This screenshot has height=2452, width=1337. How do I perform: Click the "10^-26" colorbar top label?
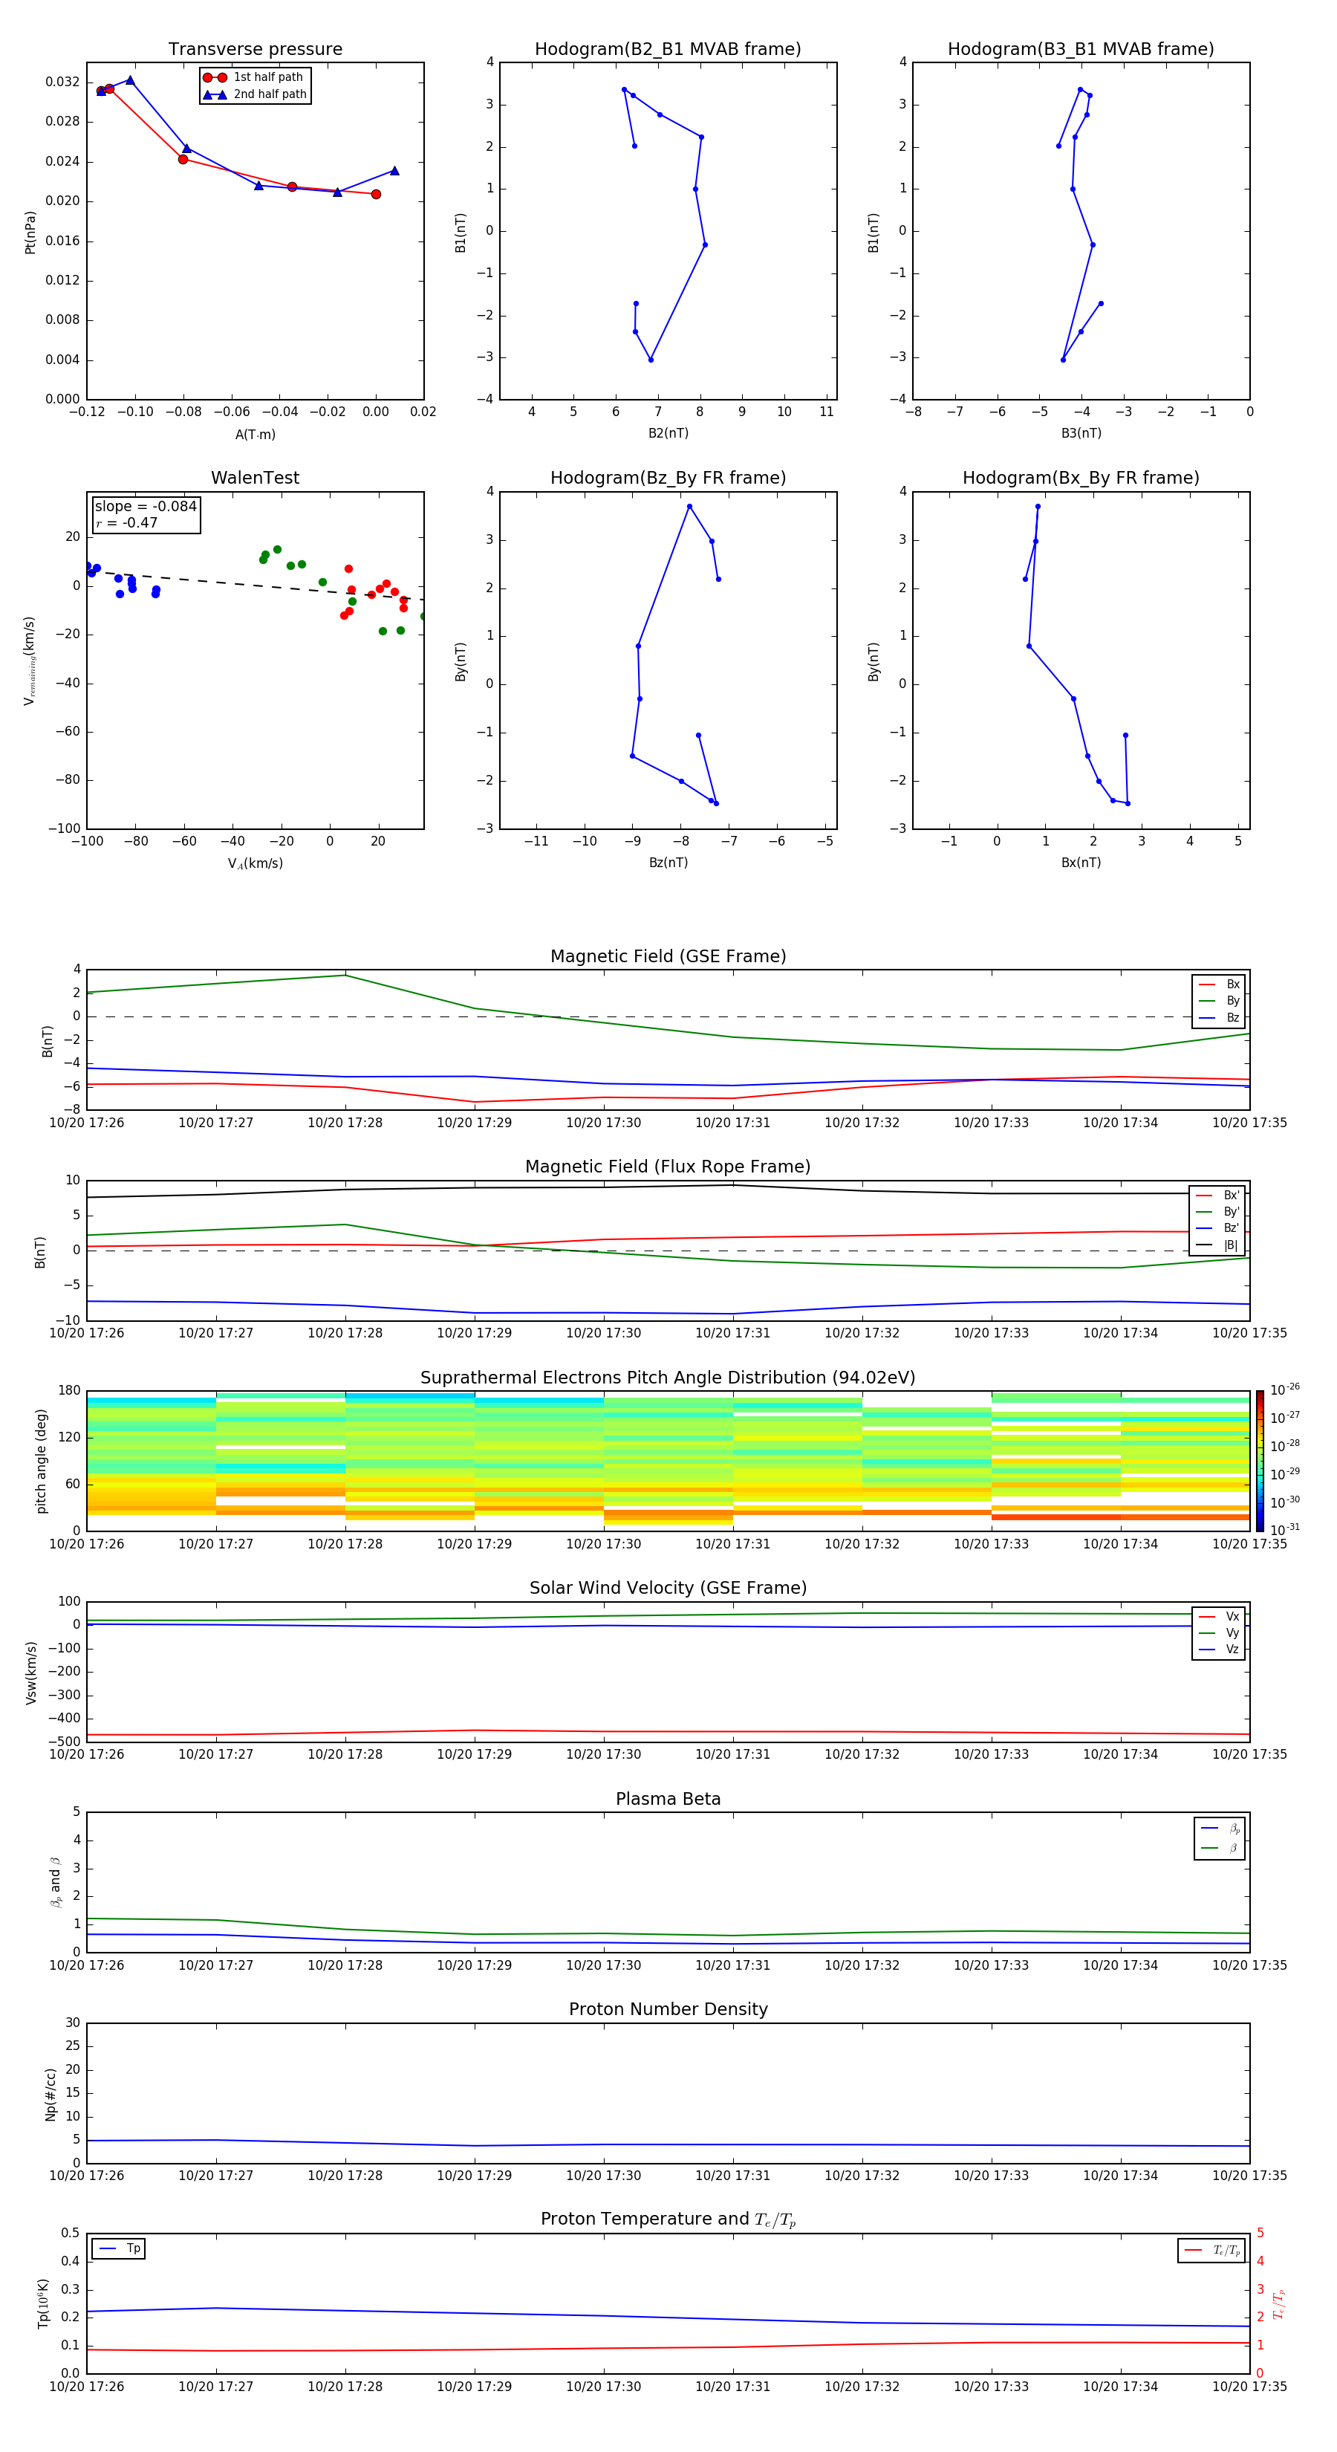1285,1389
